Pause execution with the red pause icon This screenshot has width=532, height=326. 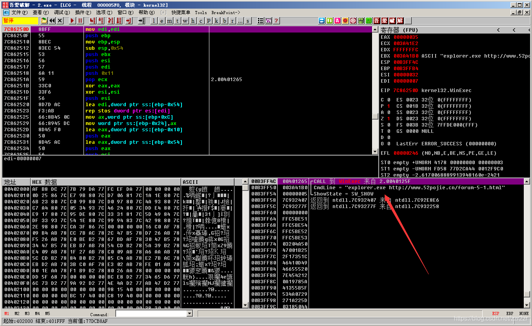click(80, 21)
